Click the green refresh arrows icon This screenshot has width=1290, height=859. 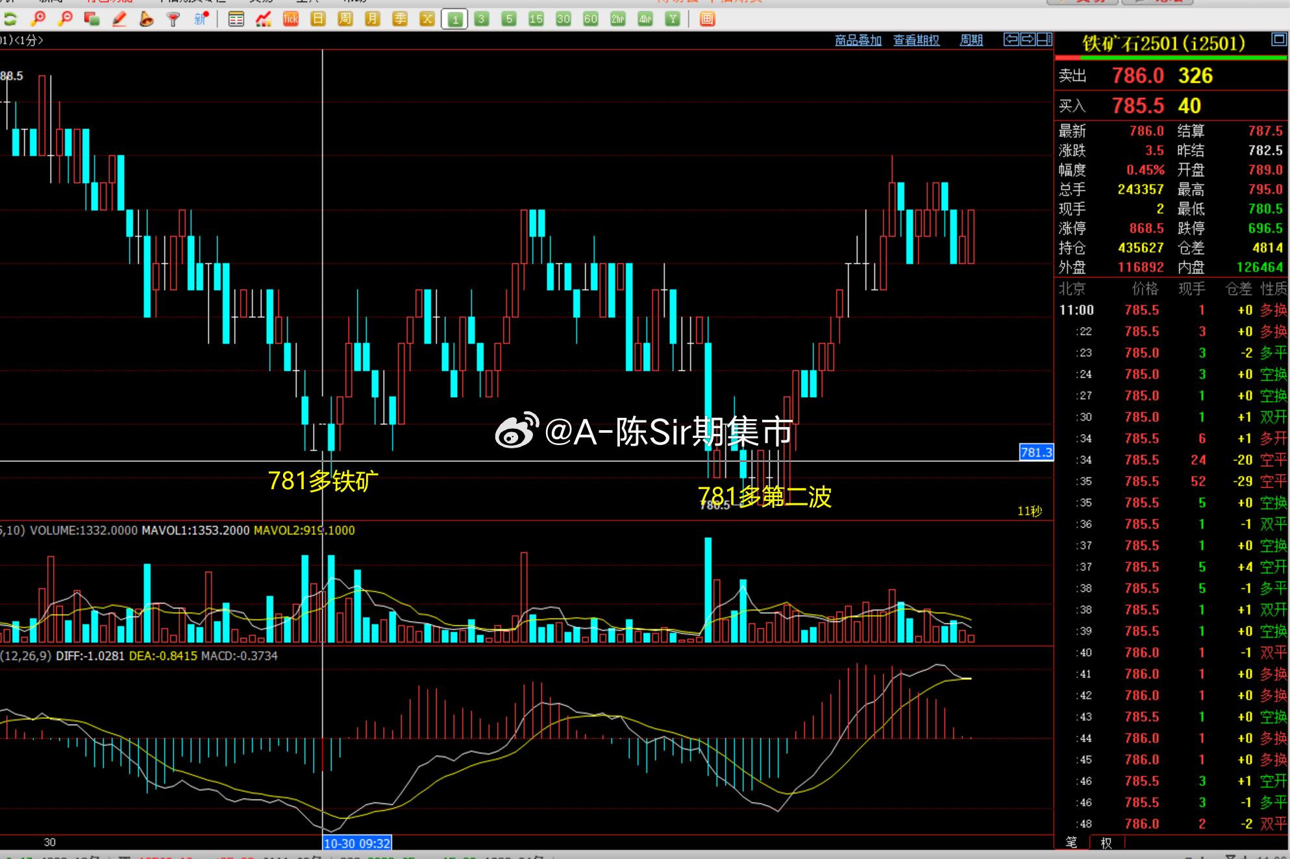(x=10, y=19)
